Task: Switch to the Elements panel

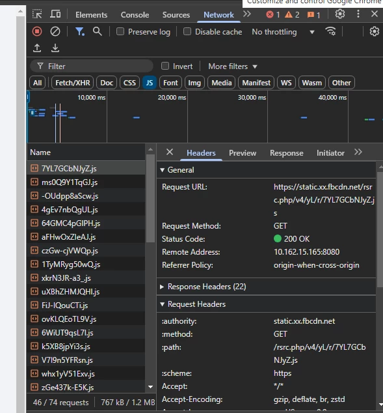Action: (91, 15)
